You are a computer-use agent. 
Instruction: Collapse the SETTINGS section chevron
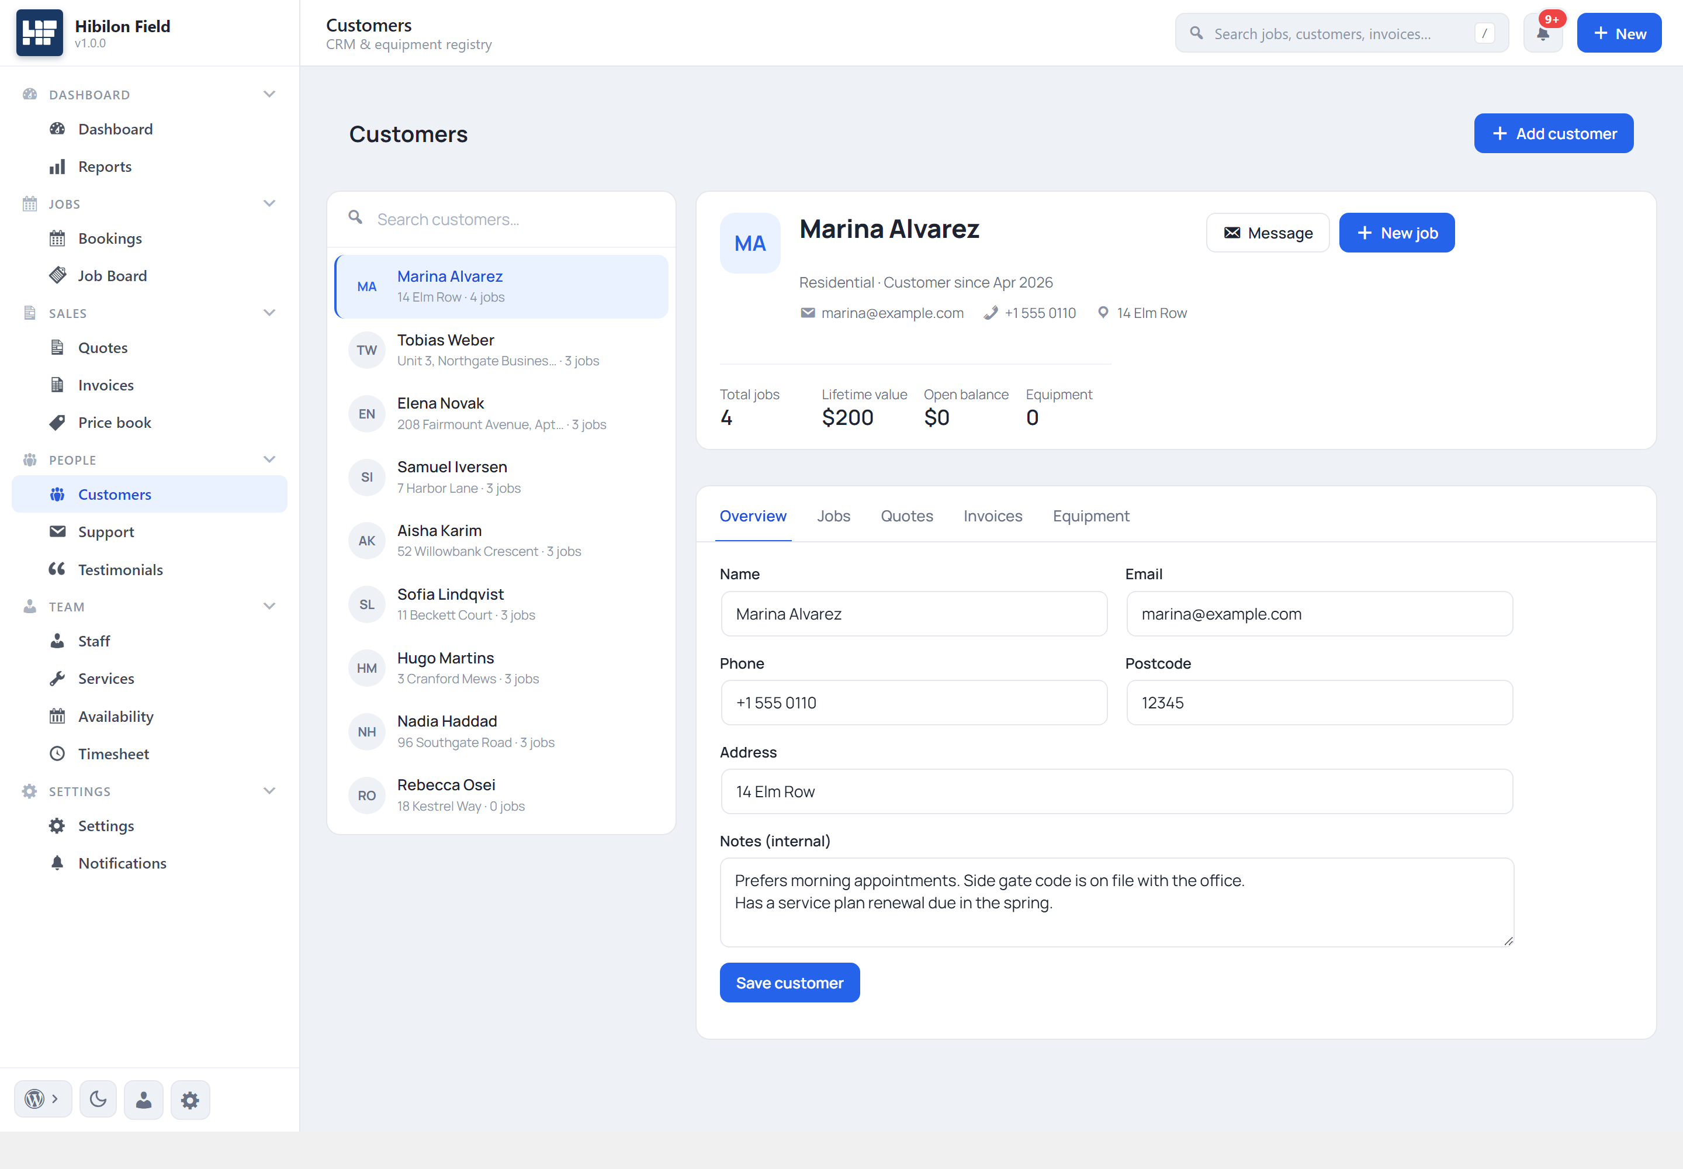click(x=269, y=790)
